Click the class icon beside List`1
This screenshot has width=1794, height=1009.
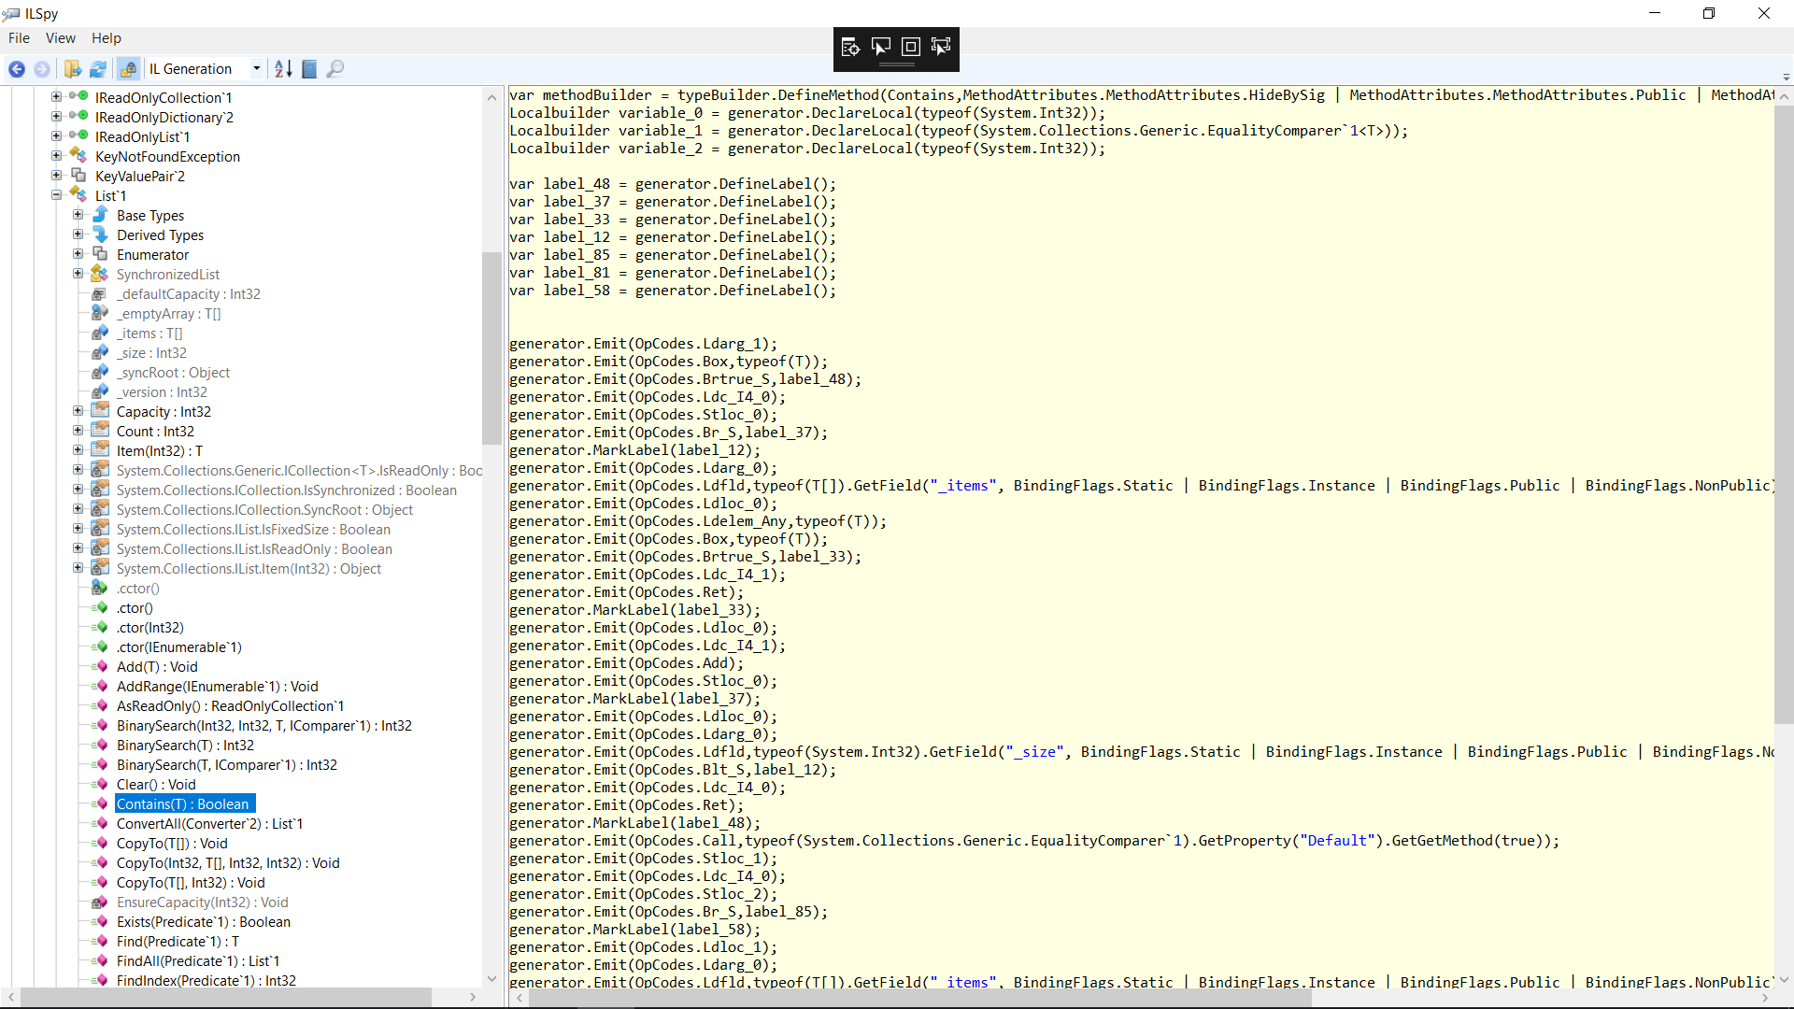point(78,195)
